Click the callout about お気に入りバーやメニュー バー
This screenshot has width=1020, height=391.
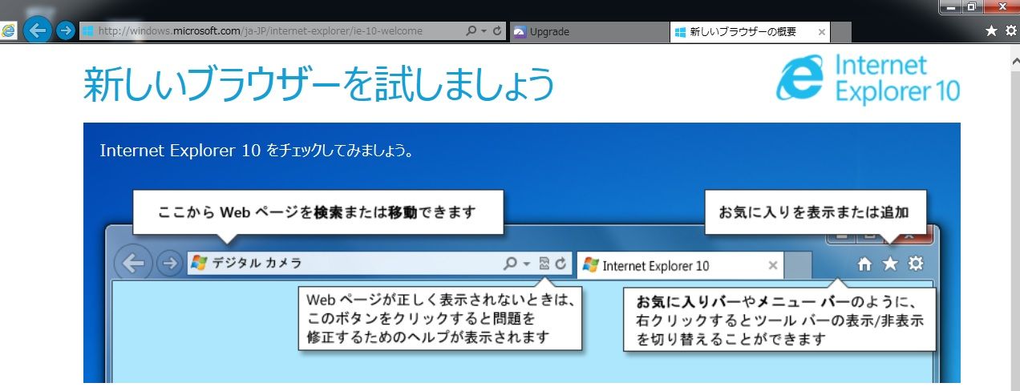pyautogui.click(x=780, y=320)
